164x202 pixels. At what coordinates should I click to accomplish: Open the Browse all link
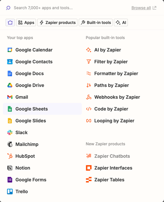pos(144,8)
